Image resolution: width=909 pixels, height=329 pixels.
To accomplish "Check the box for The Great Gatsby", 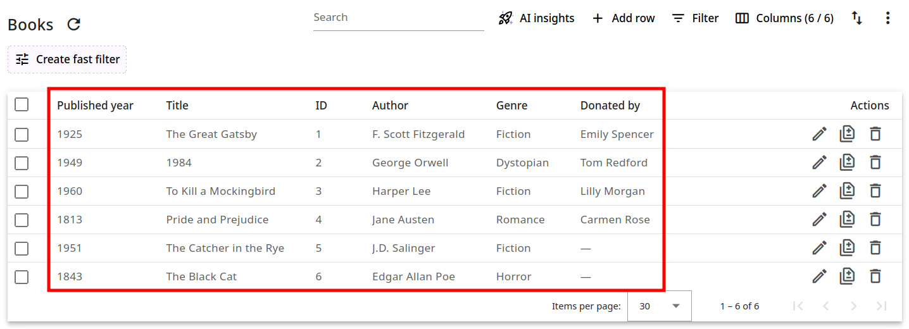I will click(22, 134).
